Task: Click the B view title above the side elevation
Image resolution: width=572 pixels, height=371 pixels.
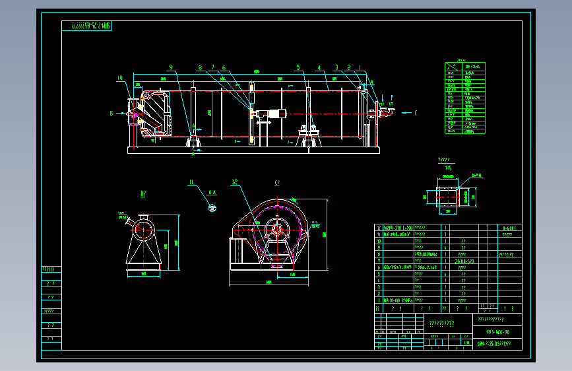Action: pyautogui.click(x=143, y=194)
